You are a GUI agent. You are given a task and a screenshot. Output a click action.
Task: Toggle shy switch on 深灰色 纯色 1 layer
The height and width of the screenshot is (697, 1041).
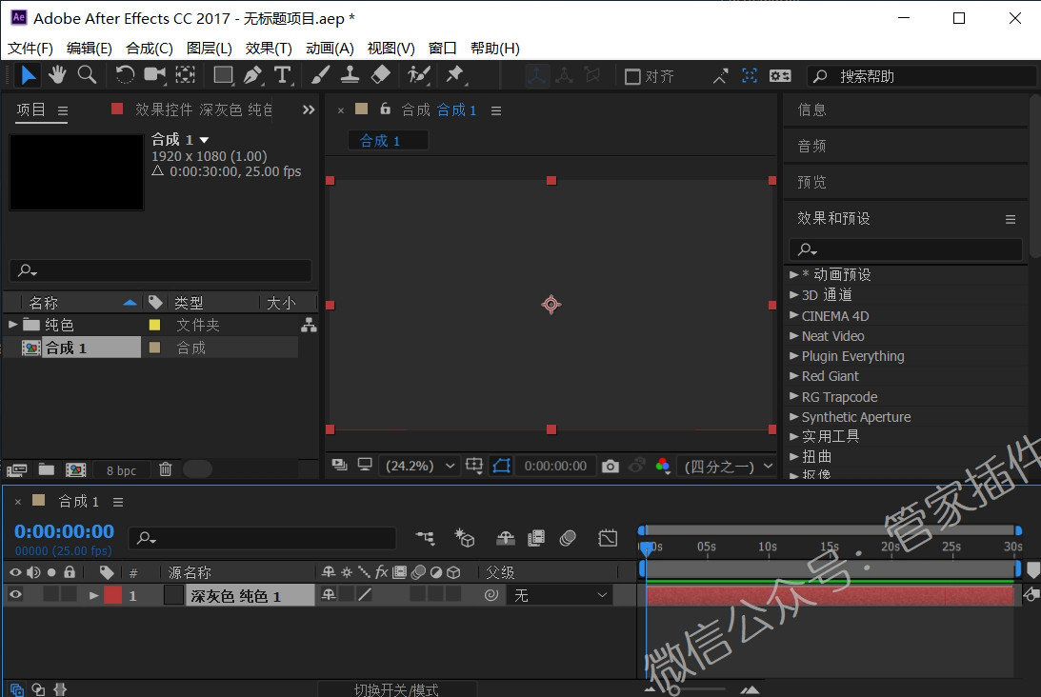[x=328, y=595]
